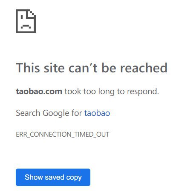Image resolution: width=179 pixels, height=192 pixels.
Task: Click the word "reached" in the heading
Action: pyautogui.click(x=144, y=68)
